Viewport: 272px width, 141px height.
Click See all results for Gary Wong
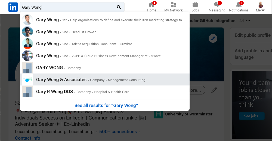pos(106,105)
